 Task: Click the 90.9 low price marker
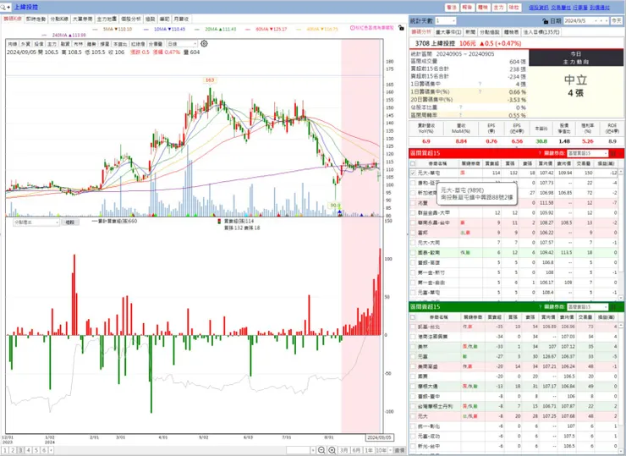point(335,206)
